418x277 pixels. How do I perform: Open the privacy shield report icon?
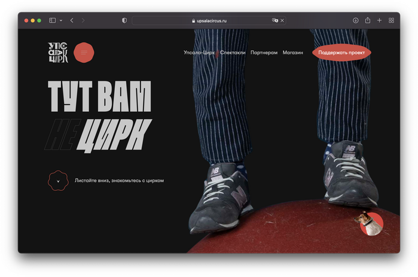[x=124, y=20]
